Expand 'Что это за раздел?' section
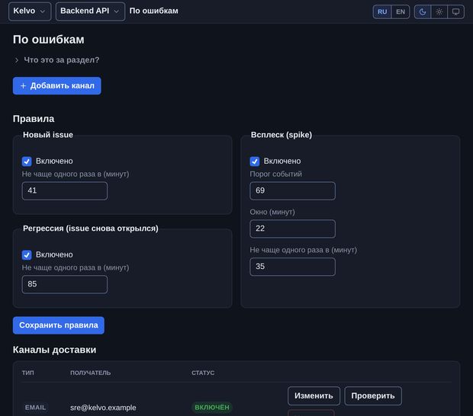 pyautogui.click(x=56, y=60)
